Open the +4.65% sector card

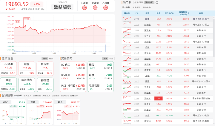click(x=27, y=68)
